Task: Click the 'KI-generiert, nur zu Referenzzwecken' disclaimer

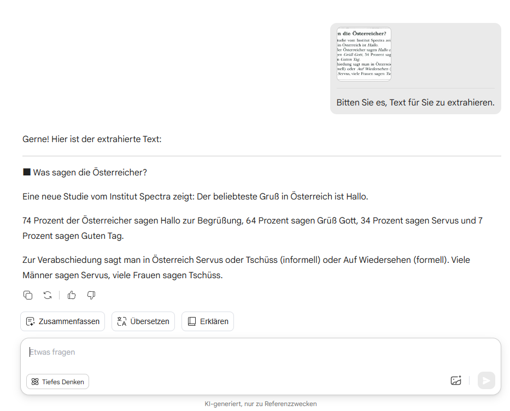Action: coord(261,404)
